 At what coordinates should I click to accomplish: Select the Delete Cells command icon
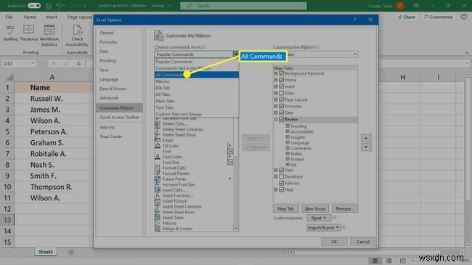pyautogui.click(x=158, y=123)
